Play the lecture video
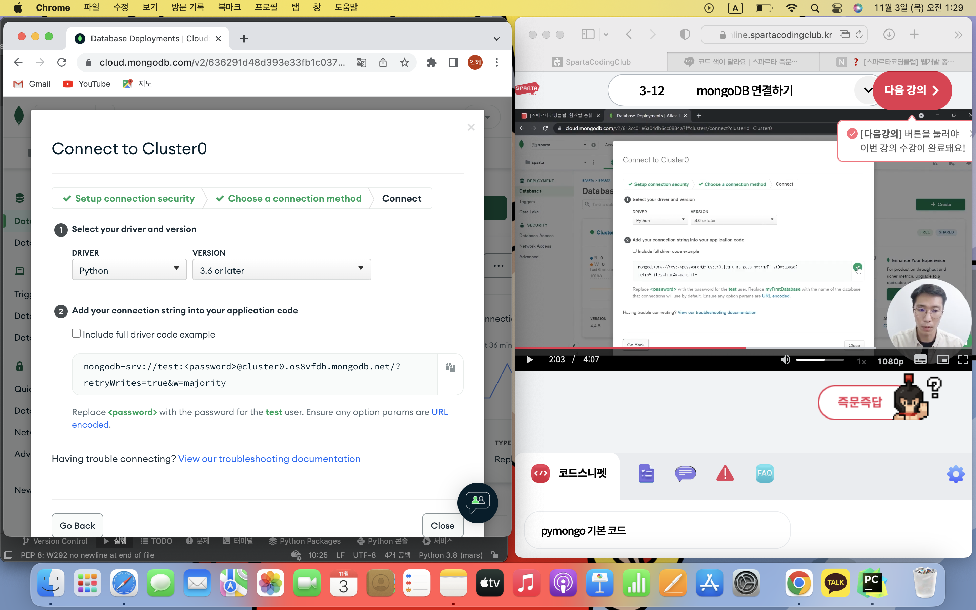This screenshot has height=610, width=976. (x=530, y=360)
